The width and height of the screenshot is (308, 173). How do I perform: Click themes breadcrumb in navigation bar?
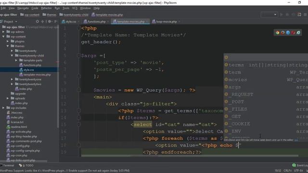50,15
